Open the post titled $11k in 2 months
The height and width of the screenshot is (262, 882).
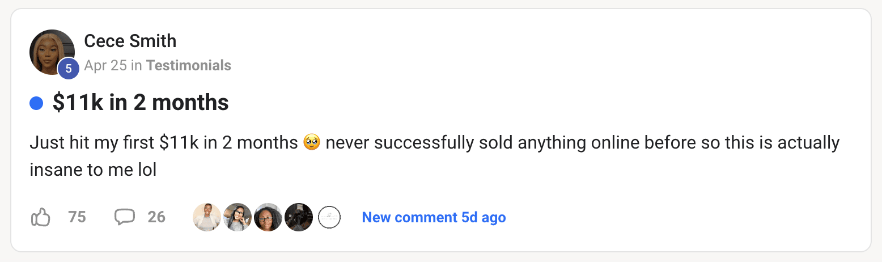click(x=141, y=103)
